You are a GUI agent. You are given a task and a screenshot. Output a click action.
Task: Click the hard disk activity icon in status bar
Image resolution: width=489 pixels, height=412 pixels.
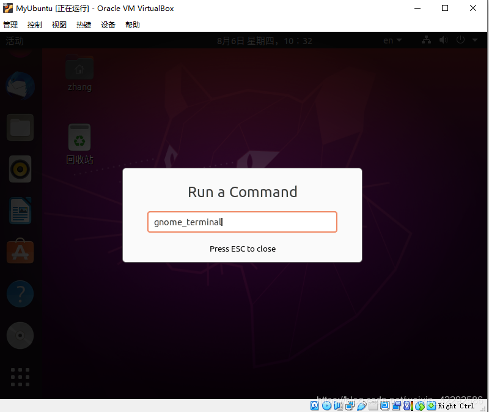314,405
